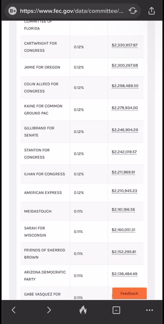164x324 pixels.
Task: Tap the B+ badge icon in address bar
Action: [x=13, y=11]
